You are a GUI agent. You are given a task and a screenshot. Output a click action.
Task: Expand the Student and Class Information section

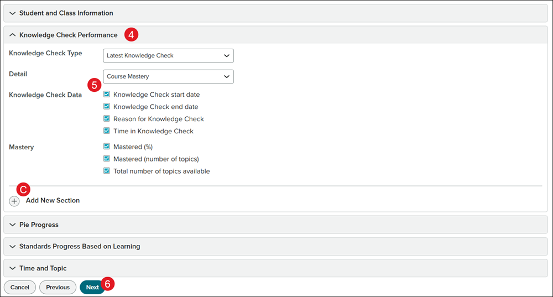coord(66,13)
